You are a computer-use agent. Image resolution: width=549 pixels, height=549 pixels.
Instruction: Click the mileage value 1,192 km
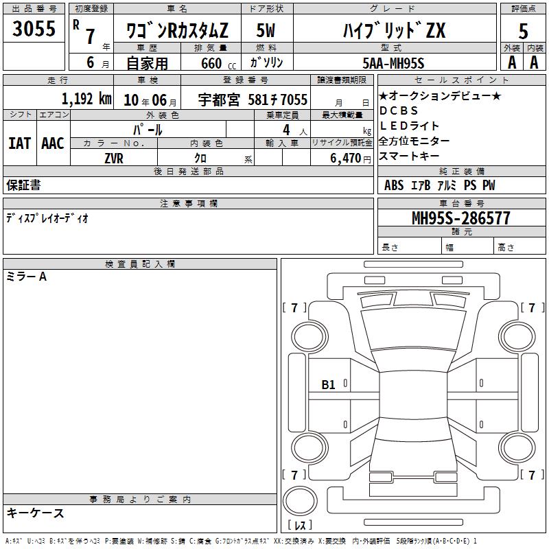click(x=86, y=99)
